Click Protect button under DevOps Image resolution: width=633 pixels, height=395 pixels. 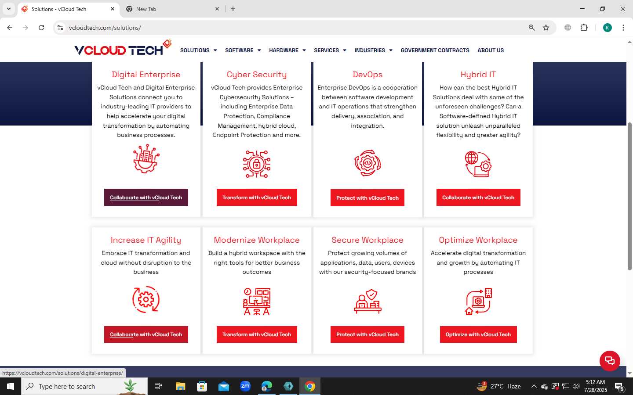pyautogui.click(x=367, y=198)
